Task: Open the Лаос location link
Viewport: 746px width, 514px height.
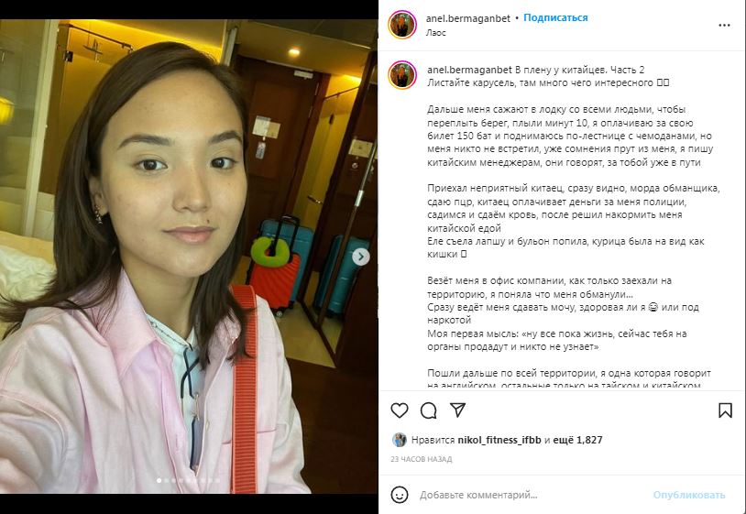Action: pyautogui.click(x=436, y=33)
